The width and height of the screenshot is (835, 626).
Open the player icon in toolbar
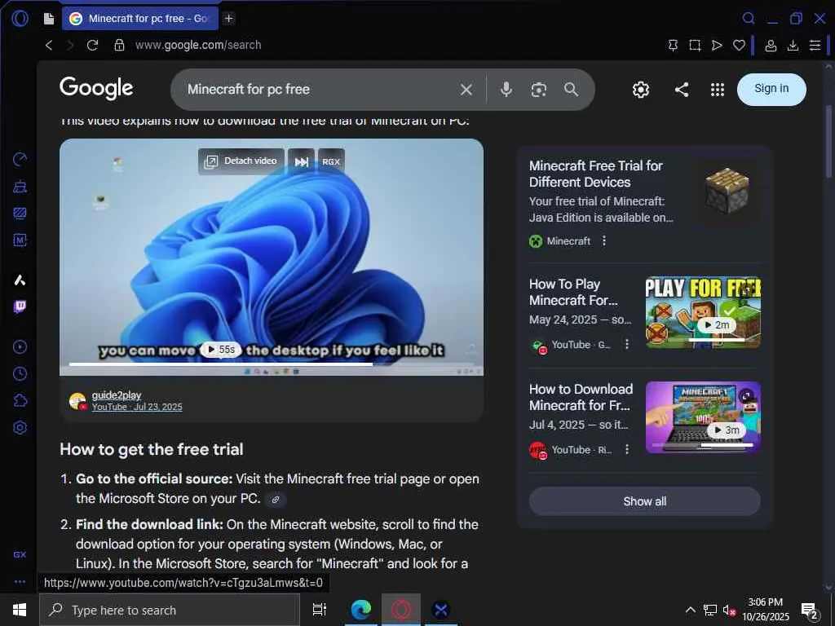tap(717, 46)
